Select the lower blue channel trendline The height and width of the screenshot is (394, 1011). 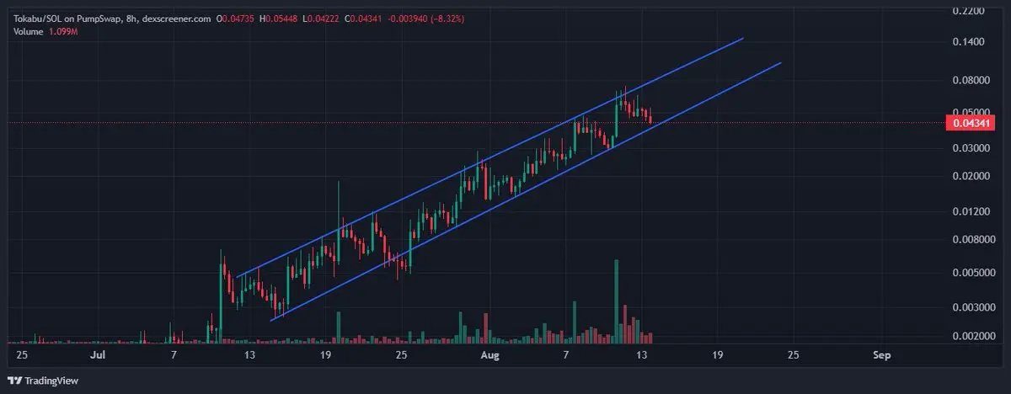pos(526,192)
